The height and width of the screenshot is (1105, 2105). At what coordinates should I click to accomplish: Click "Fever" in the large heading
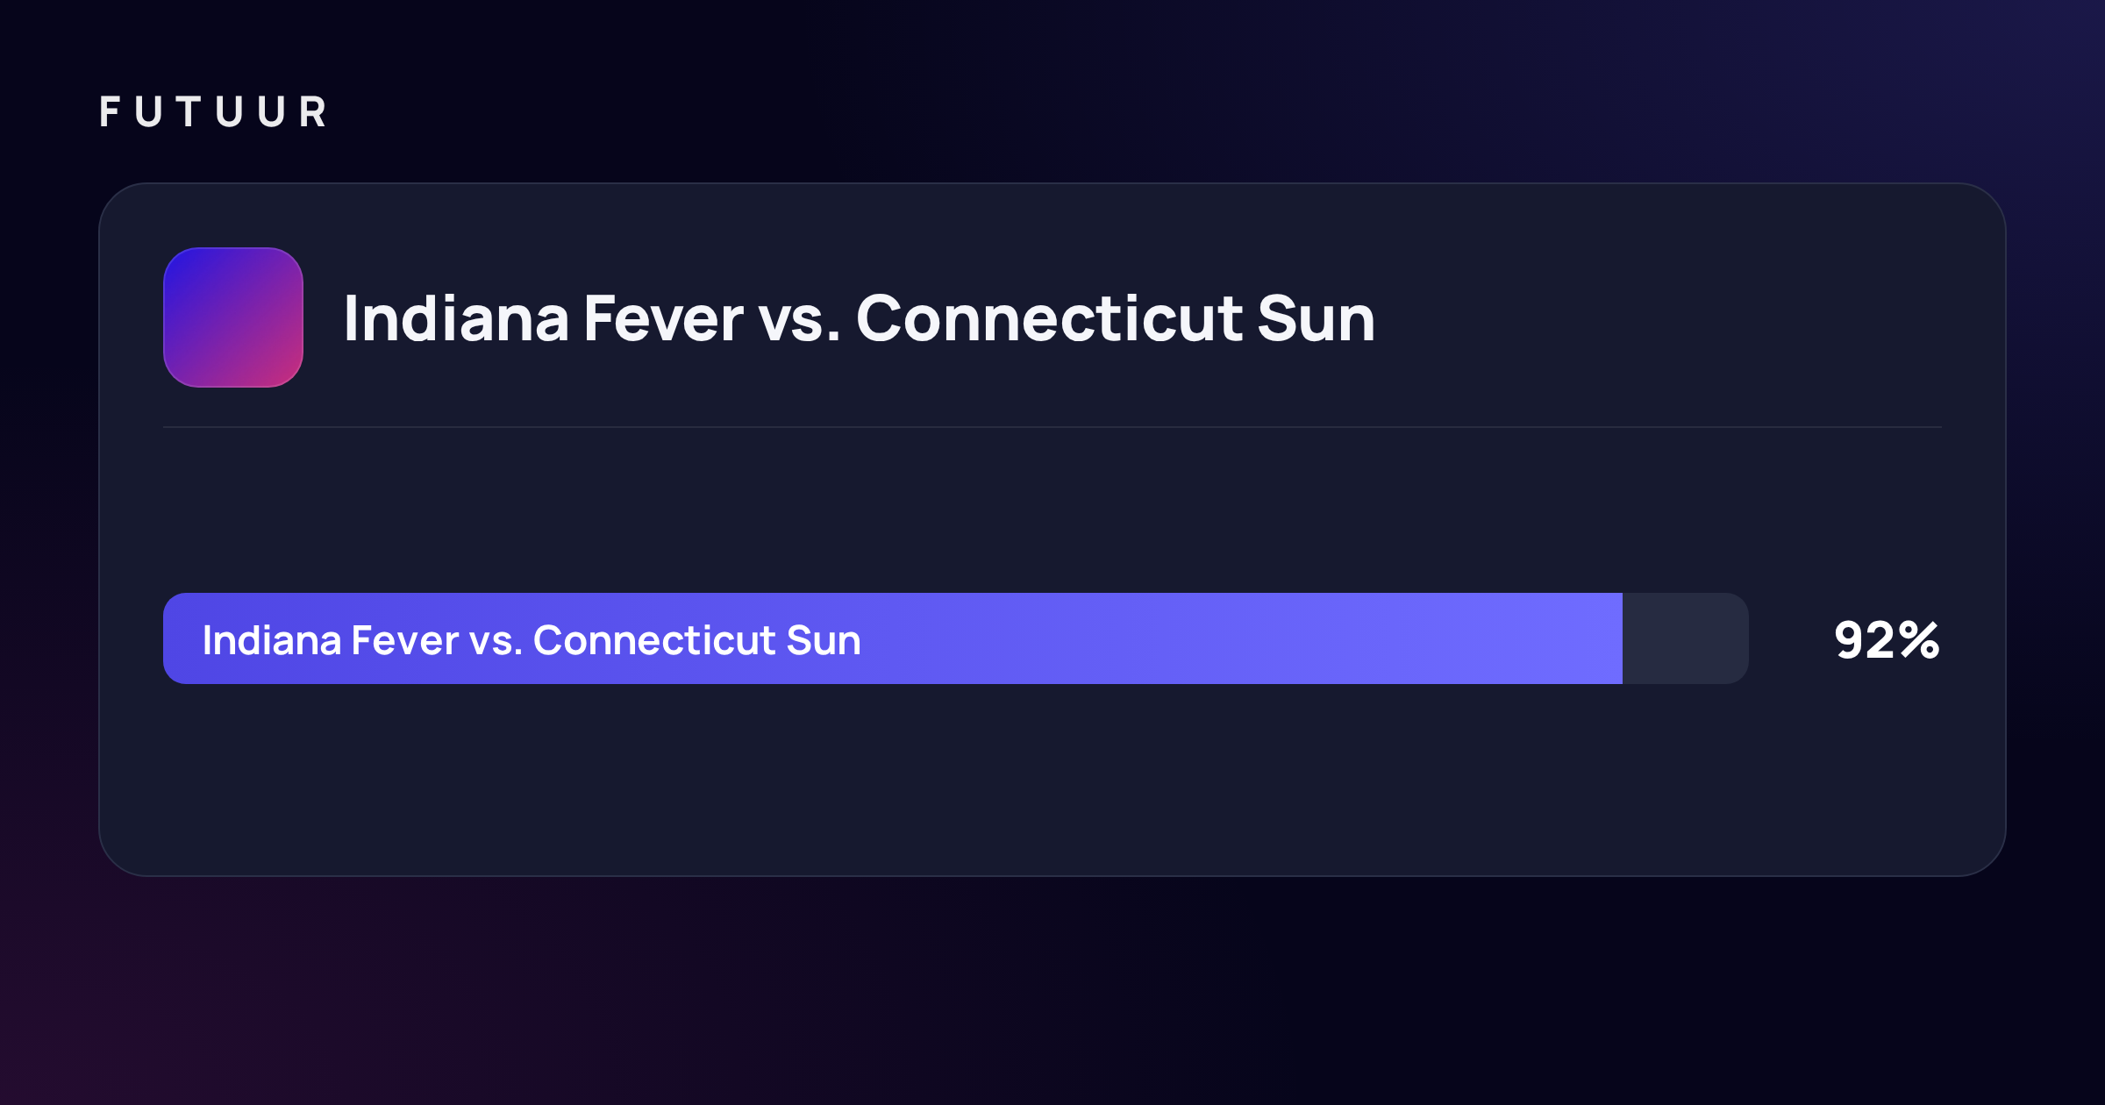pyautogui.click(x=664, y=318)
